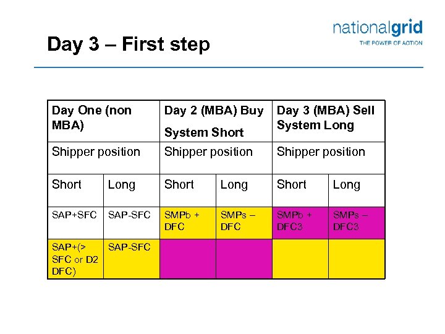Click "Shipper position" under Day 2 column
The image size is (445, 334).
(208, 152)
